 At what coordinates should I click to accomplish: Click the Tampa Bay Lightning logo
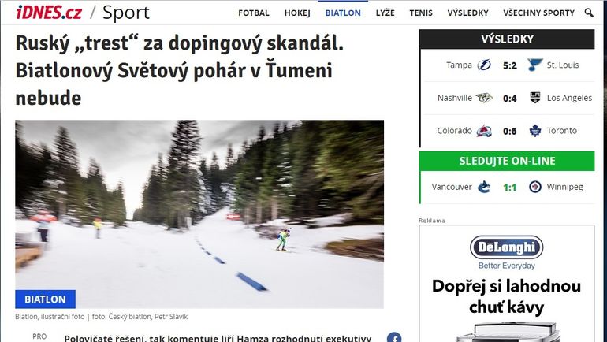point(484,65)
